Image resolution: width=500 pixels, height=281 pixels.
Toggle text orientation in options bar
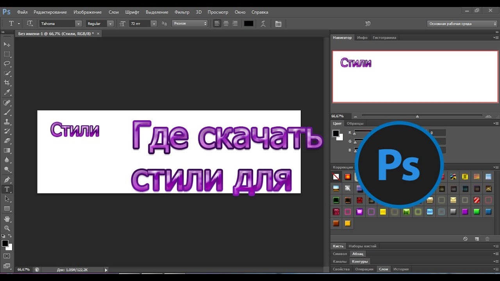click(x=30, y=23)
